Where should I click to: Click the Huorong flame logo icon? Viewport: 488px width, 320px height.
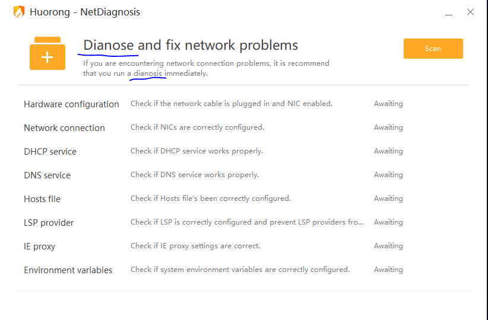[x=19, y=12]
